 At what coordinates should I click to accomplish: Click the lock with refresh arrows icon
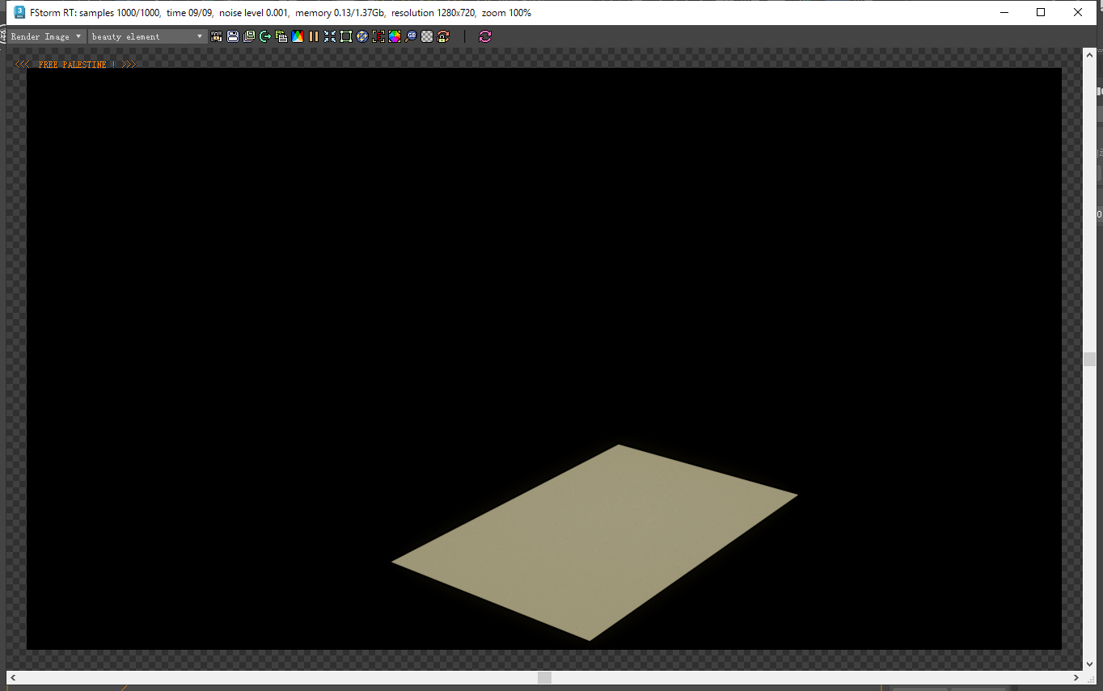(443, 36)
